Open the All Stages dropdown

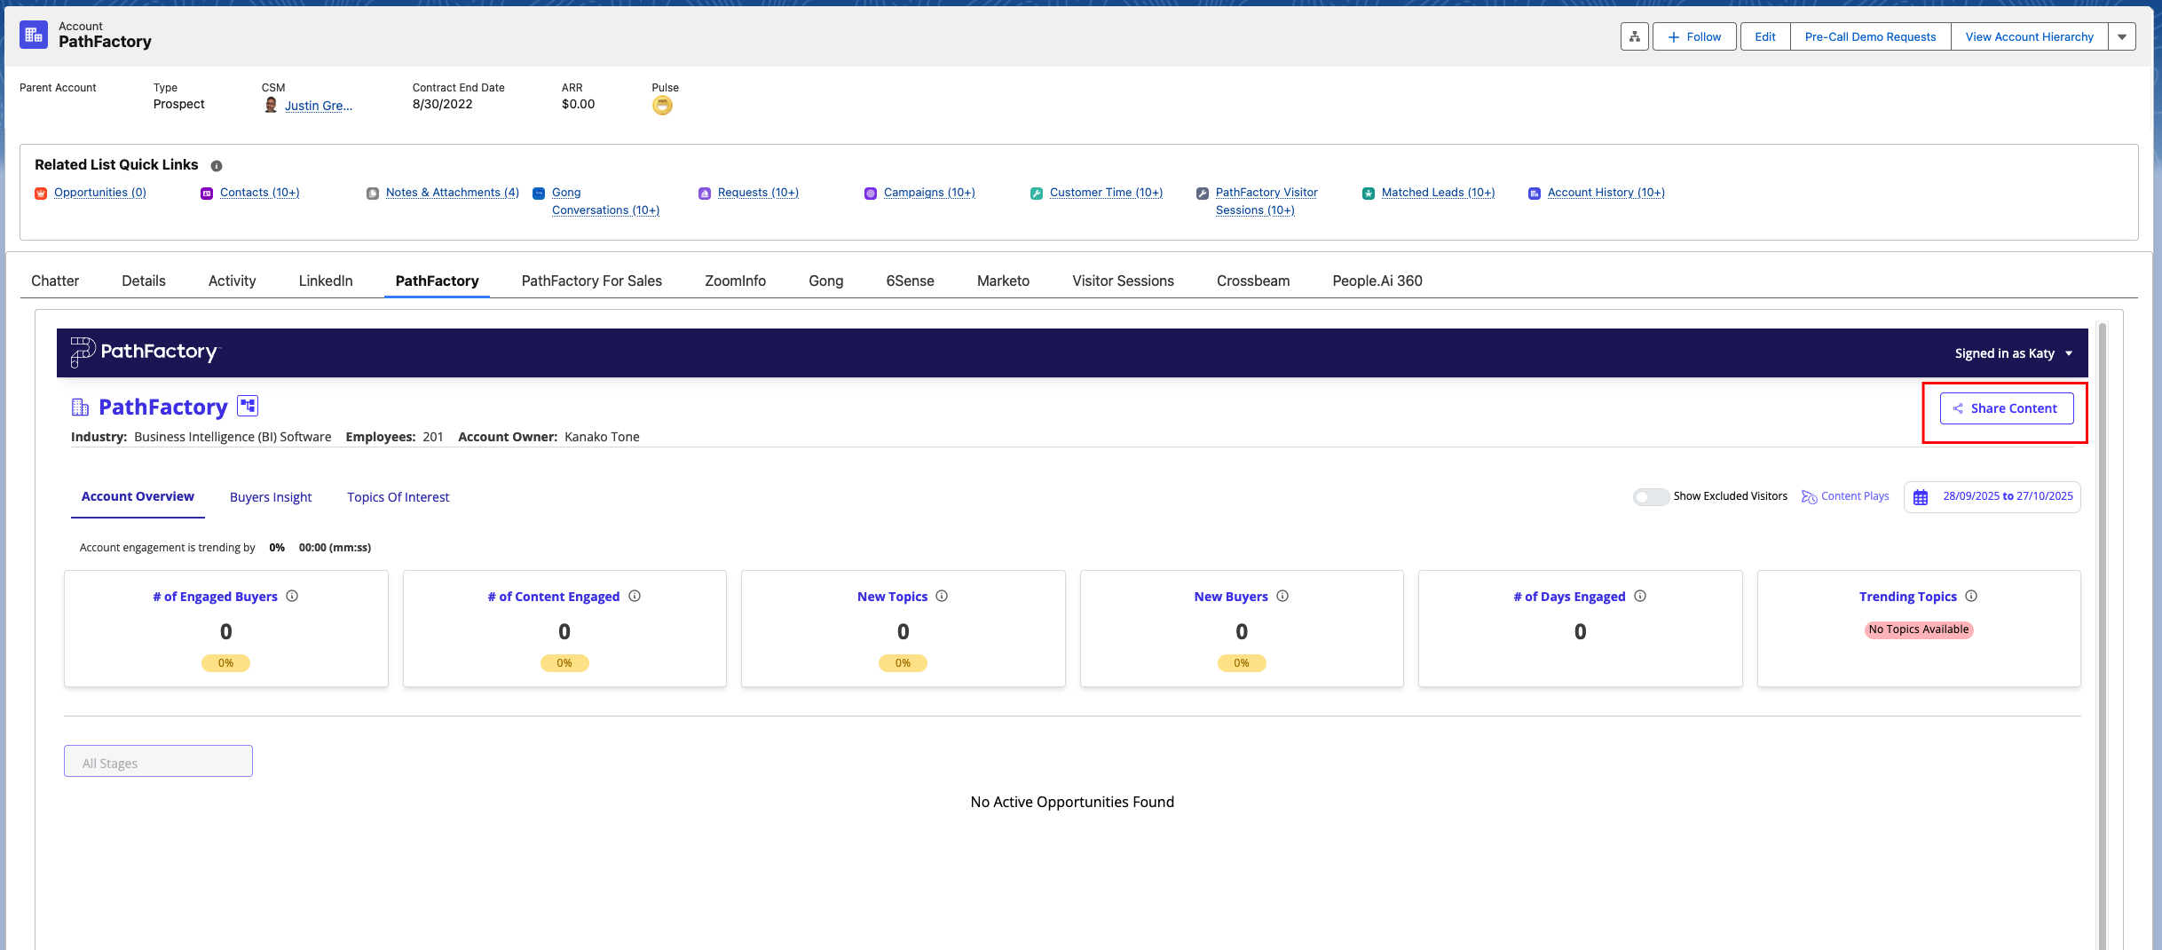click(158, 762)
